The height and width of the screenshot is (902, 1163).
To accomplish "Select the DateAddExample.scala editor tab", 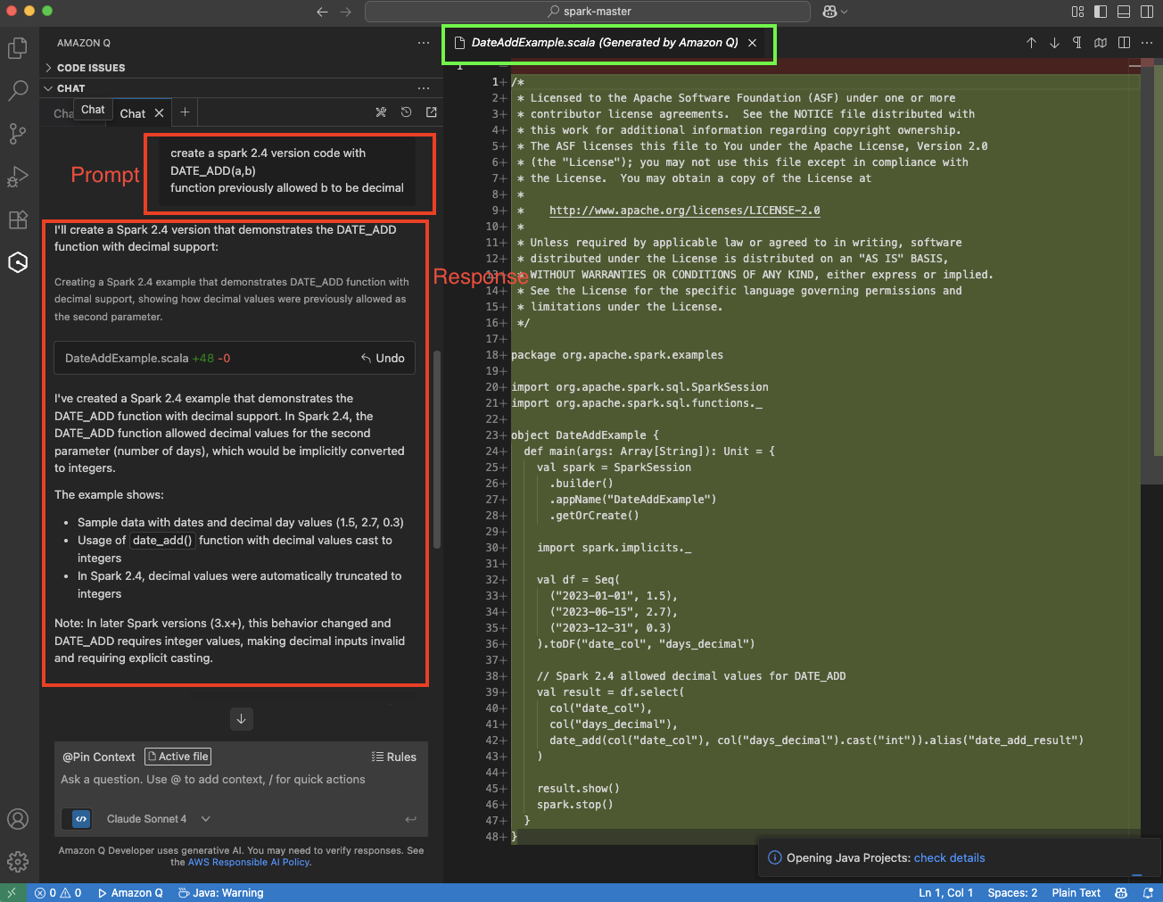I will [x=604, y=43].
